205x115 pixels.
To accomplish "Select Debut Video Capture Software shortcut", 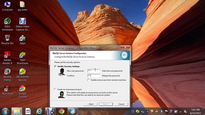I will click(22, 25).
